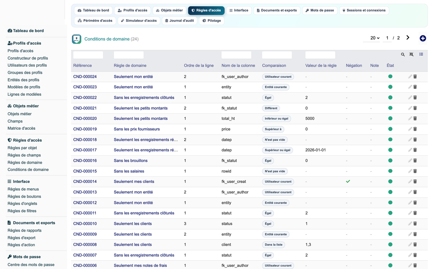Open the Profils d'accès top menu
The height and width of the screenshot is (269, 436).
(x=132, y=10)
